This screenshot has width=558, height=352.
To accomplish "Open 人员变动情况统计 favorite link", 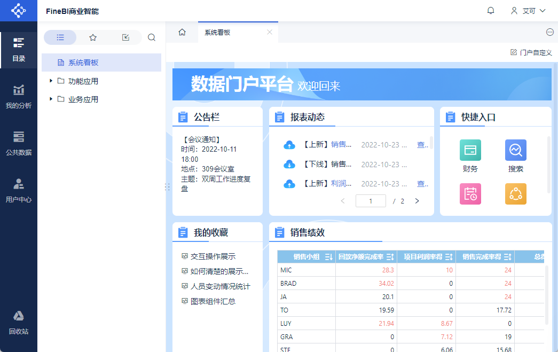I will pos(220,286).
